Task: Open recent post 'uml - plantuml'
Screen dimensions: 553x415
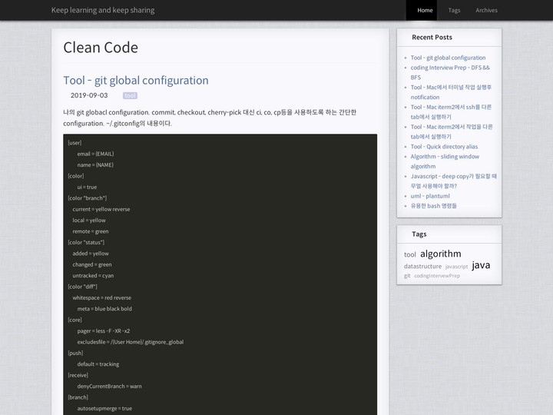Action: (430, 196)
